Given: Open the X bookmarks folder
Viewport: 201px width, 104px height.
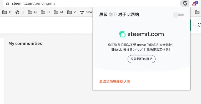Looking at the screenshot, I should (7, 12).
